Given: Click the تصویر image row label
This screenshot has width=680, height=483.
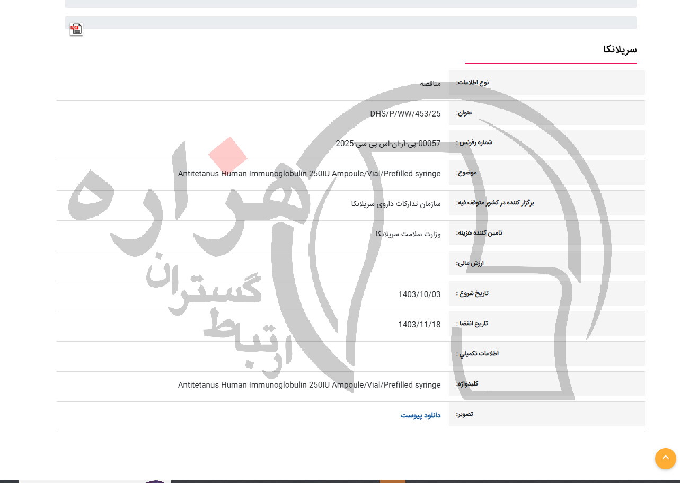Looking at the screenshot, I should click(464, 414).
